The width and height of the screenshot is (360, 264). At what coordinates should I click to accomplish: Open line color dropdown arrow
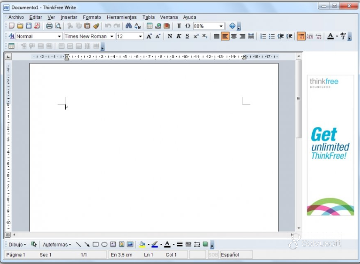tap(161, 244)
